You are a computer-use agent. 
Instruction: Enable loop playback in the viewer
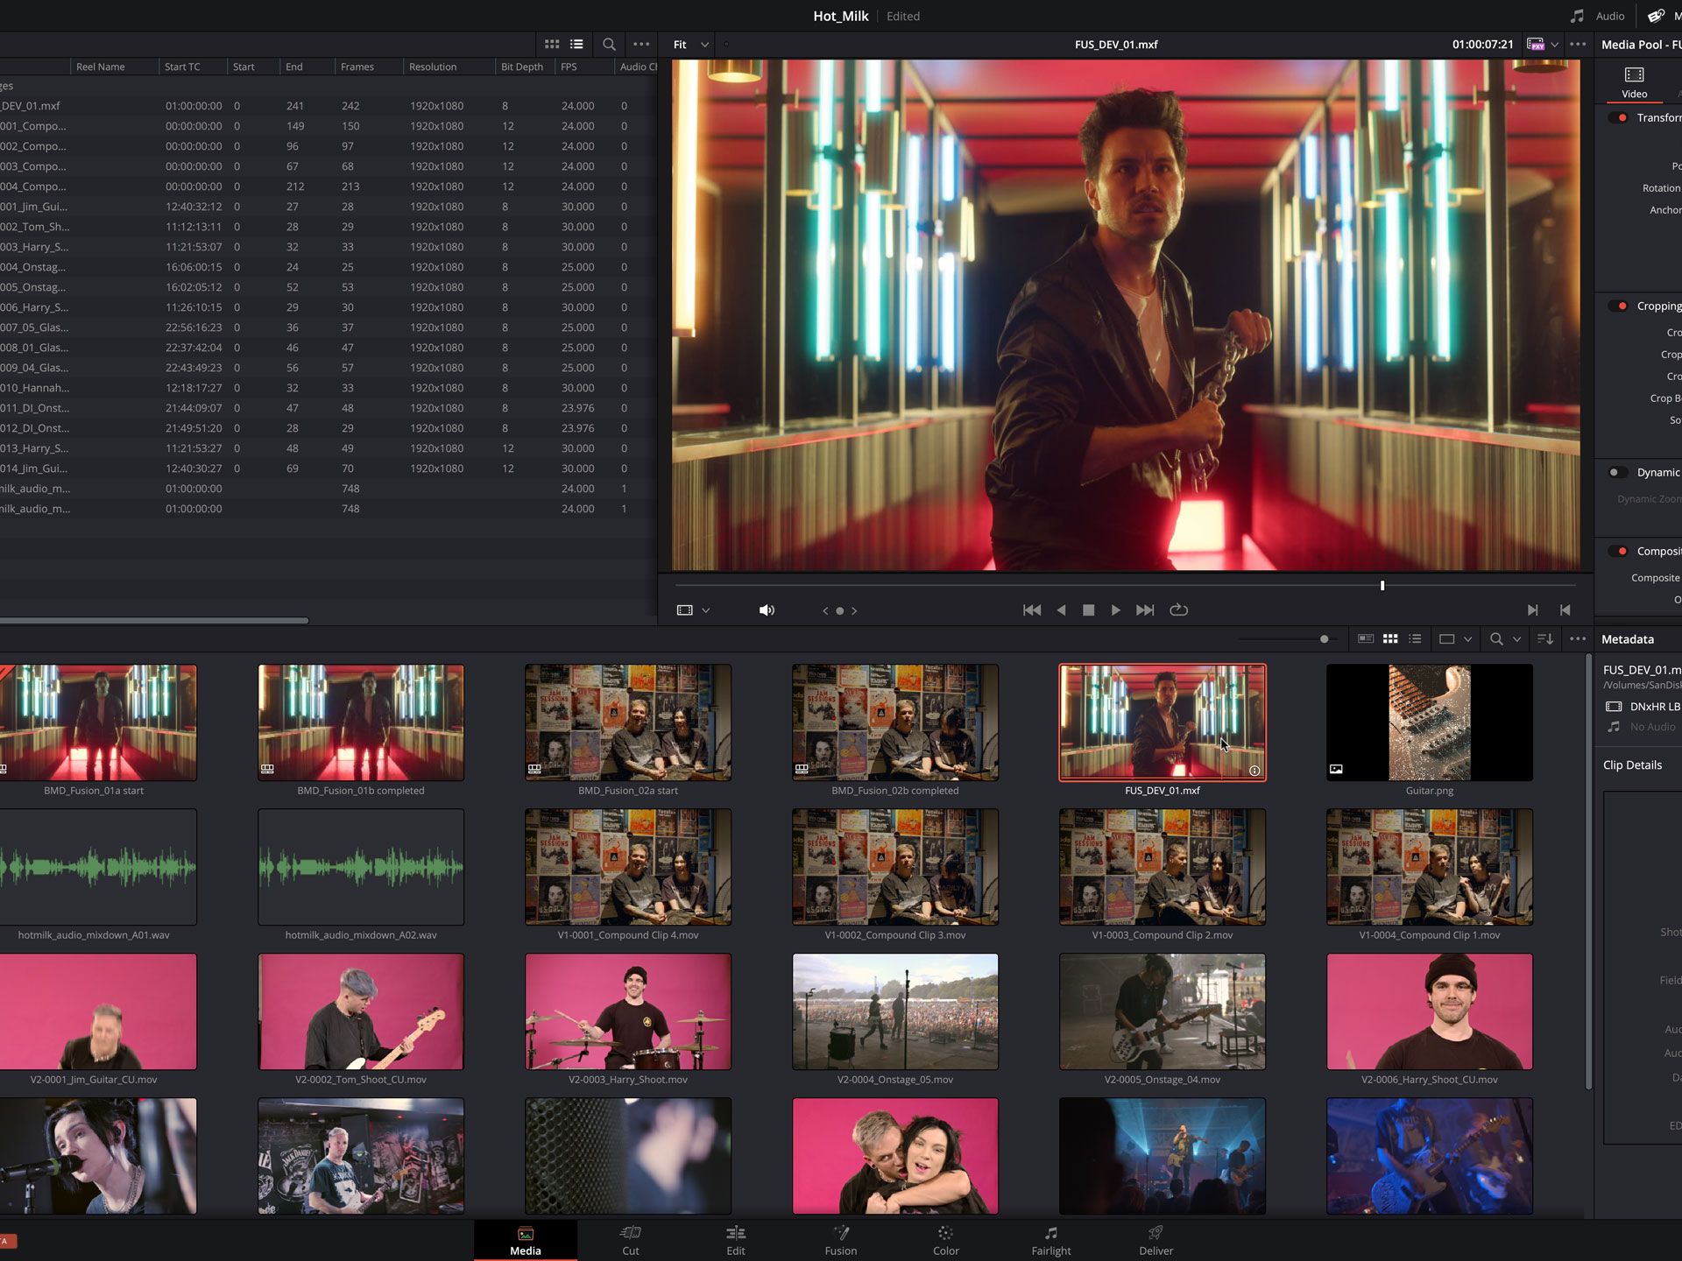pyautogui.click(x=1179, y=609)
